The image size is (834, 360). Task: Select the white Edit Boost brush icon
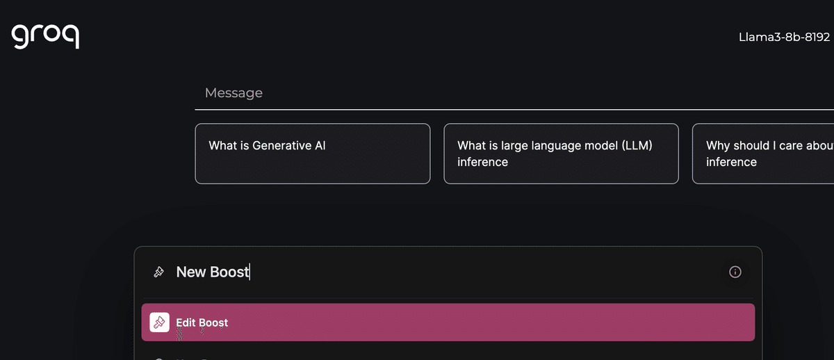coord(160,322)
